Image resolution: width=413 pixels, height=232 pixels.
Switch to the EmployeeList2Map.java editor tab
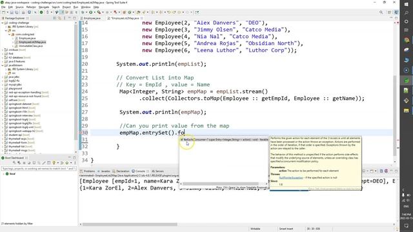(125, 18)
